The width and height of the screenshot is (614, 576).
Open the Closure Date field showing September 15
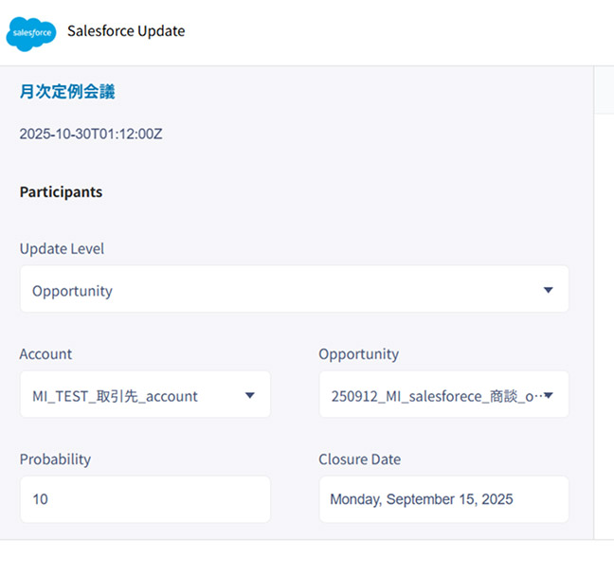[443, 499]
